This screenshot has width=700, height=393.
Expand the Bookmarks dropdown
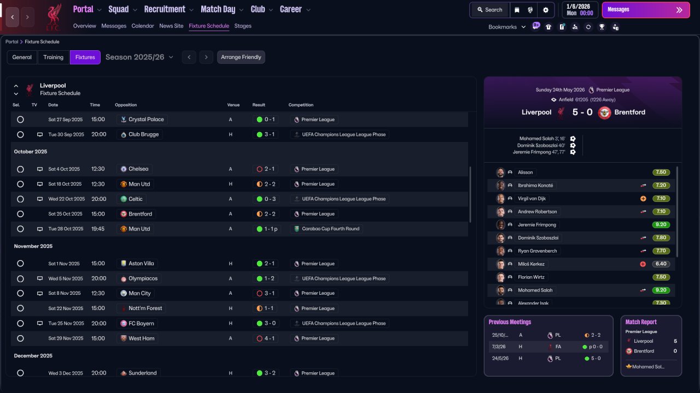507,27
